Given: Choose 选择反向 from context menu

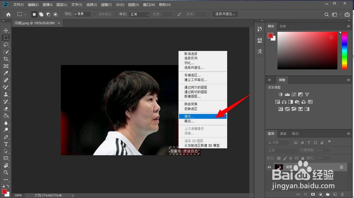Looking at the screenshot, I should click(203, 58).
